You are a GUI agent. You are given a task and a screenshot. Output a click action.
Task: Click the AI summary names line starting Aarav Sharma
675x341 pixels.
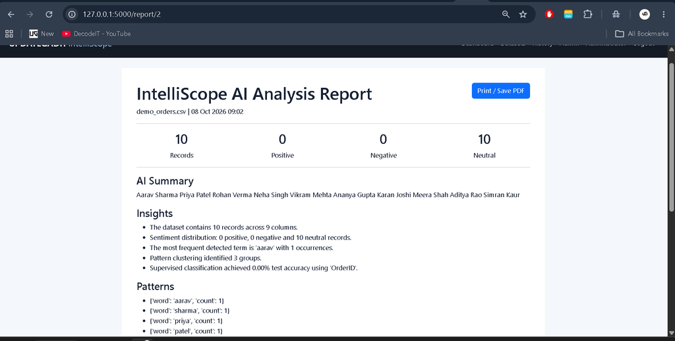328,195
